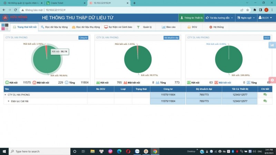Click the red gear icon on right edge

click(x=272, y=80)
